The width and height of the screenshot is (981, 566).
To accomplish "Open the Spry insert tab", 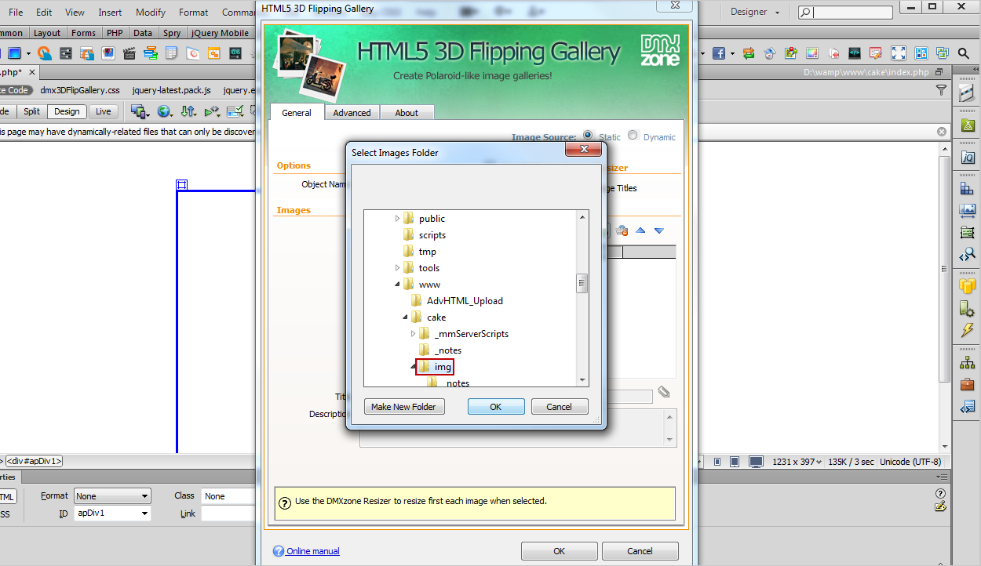I will (172, 33).
